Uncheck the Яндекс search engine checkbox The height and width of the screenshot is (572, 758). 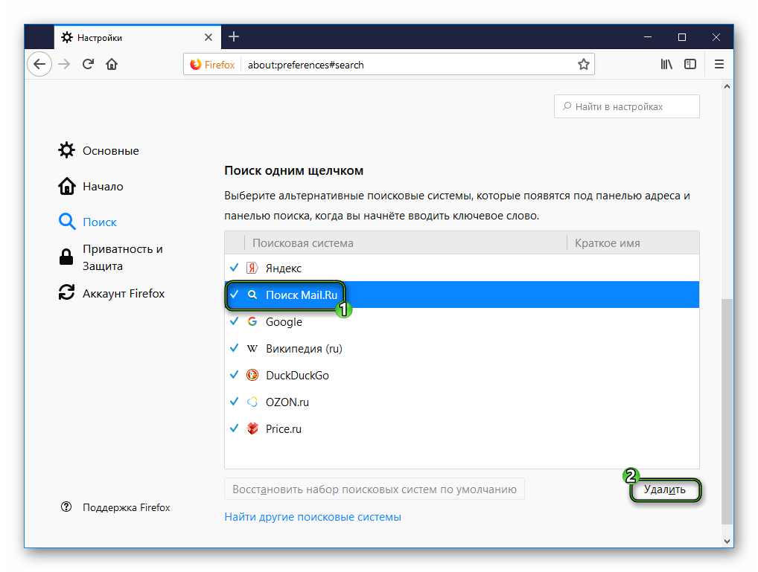pyautogui.click(x=234, y=268)
